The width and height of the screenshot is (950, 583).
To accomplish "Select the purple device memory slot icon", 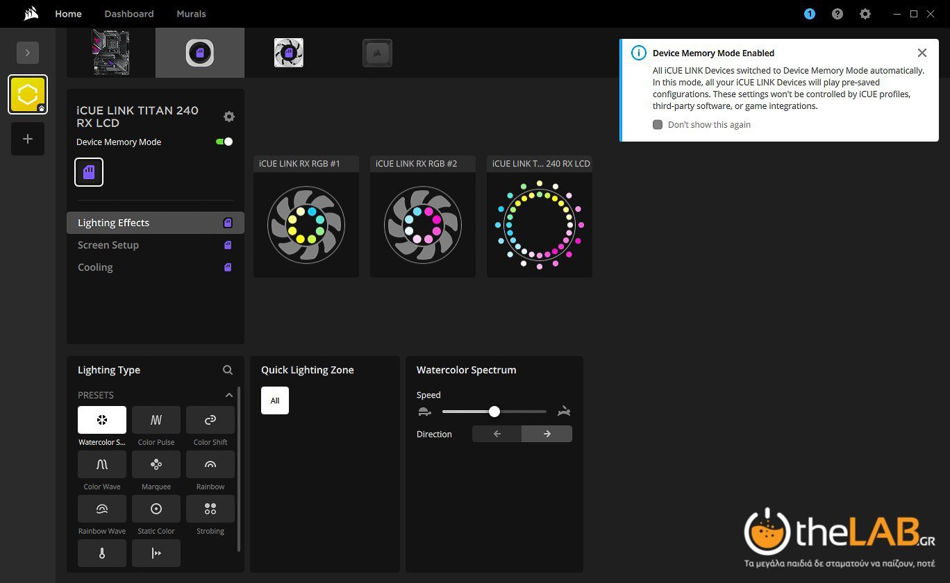I will point(89,172).
